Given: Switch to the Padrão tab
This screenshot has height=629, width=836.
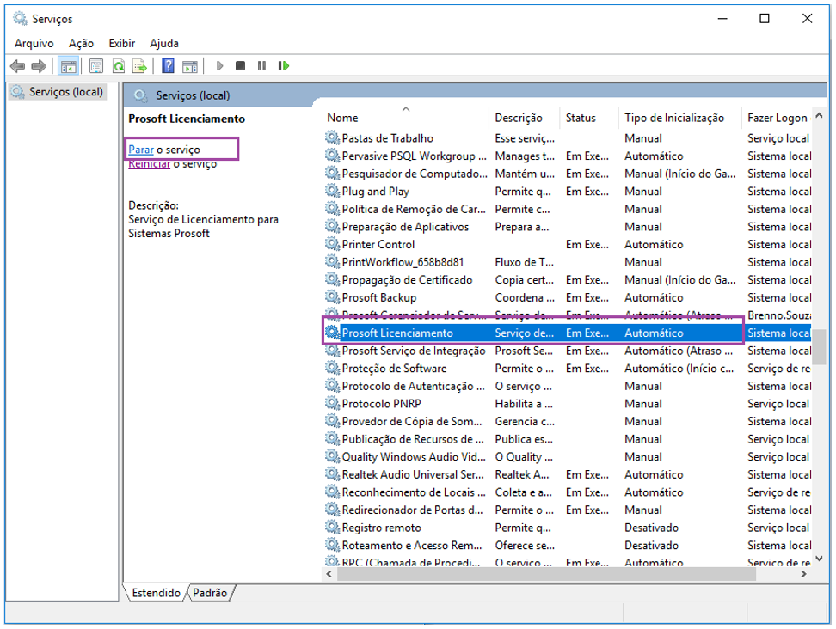Looking at the screenshot, I should tap(210, 593).
